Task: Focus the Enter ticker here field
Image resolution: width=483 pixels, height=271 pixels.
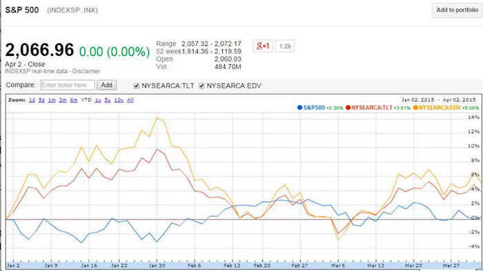Action: [x=68, y=85]
